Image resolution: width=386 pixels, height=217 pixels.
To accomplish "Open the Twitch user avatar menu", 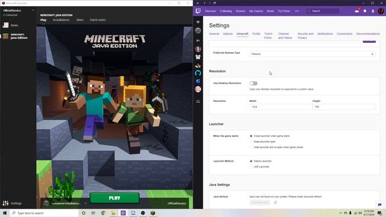I will pyautogui.click(x=381, y=11).
